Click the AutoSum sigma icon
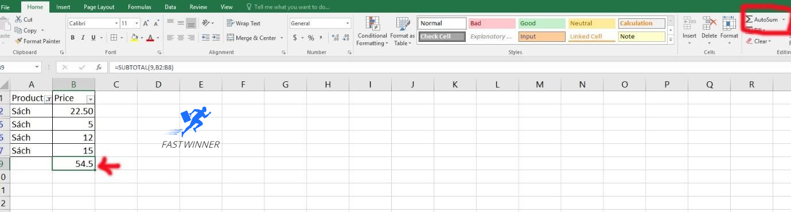 point(749,19)
